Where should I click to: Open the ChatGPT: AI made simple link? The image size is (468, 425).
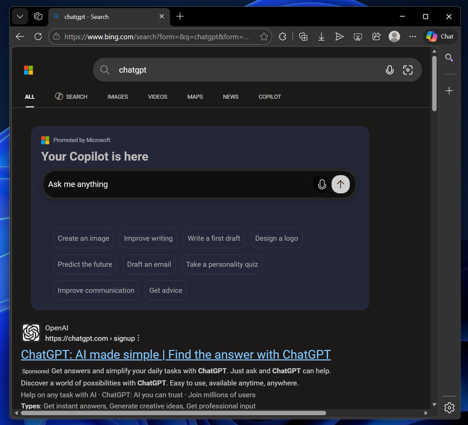click(176, 355)
